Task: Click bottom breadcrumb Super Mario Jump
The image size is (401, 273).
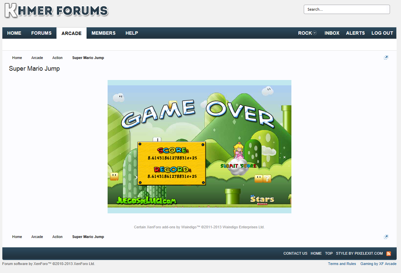Action: point(88,237)
